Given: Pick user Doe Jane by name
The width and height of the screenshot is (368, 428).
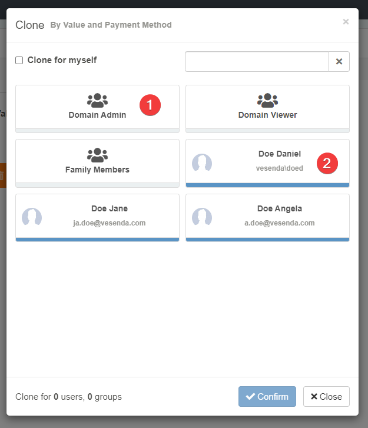Looking at the screenshot, I should pyautogui.click(x=110, y=208).
